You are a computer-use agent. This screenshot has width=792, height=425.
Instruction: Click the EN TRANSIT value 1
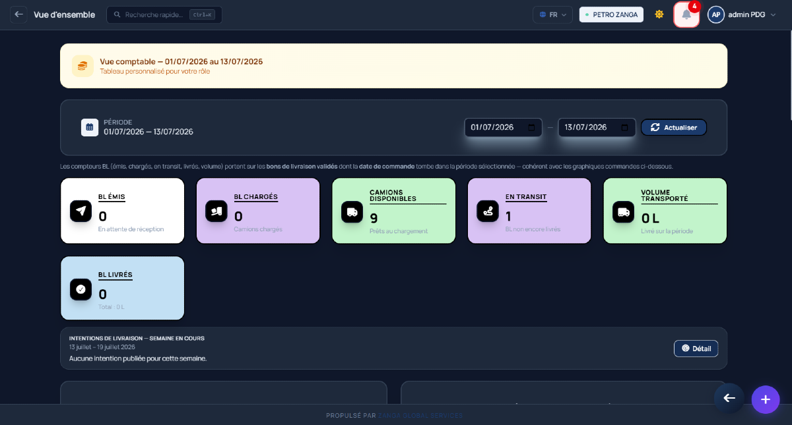tap(508, 216)
